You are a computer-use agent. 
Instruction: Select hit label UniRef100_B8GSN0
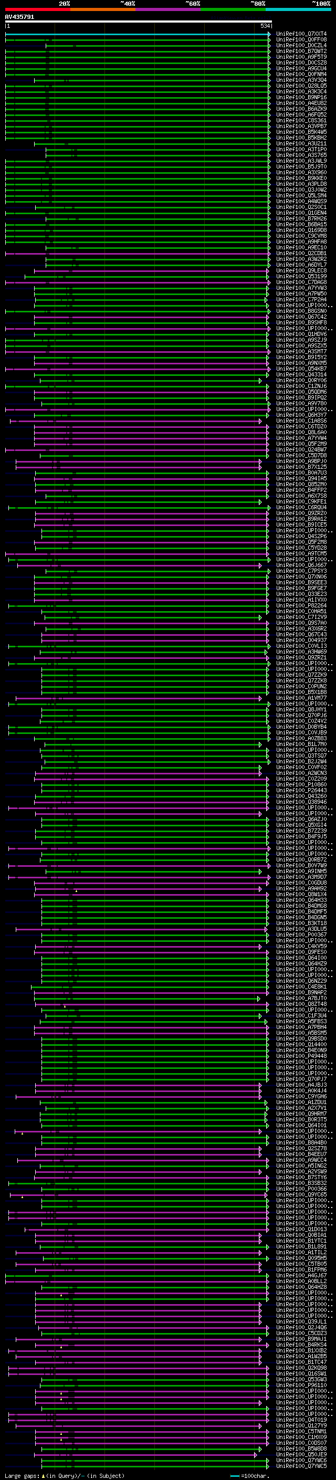click(301, 311)
